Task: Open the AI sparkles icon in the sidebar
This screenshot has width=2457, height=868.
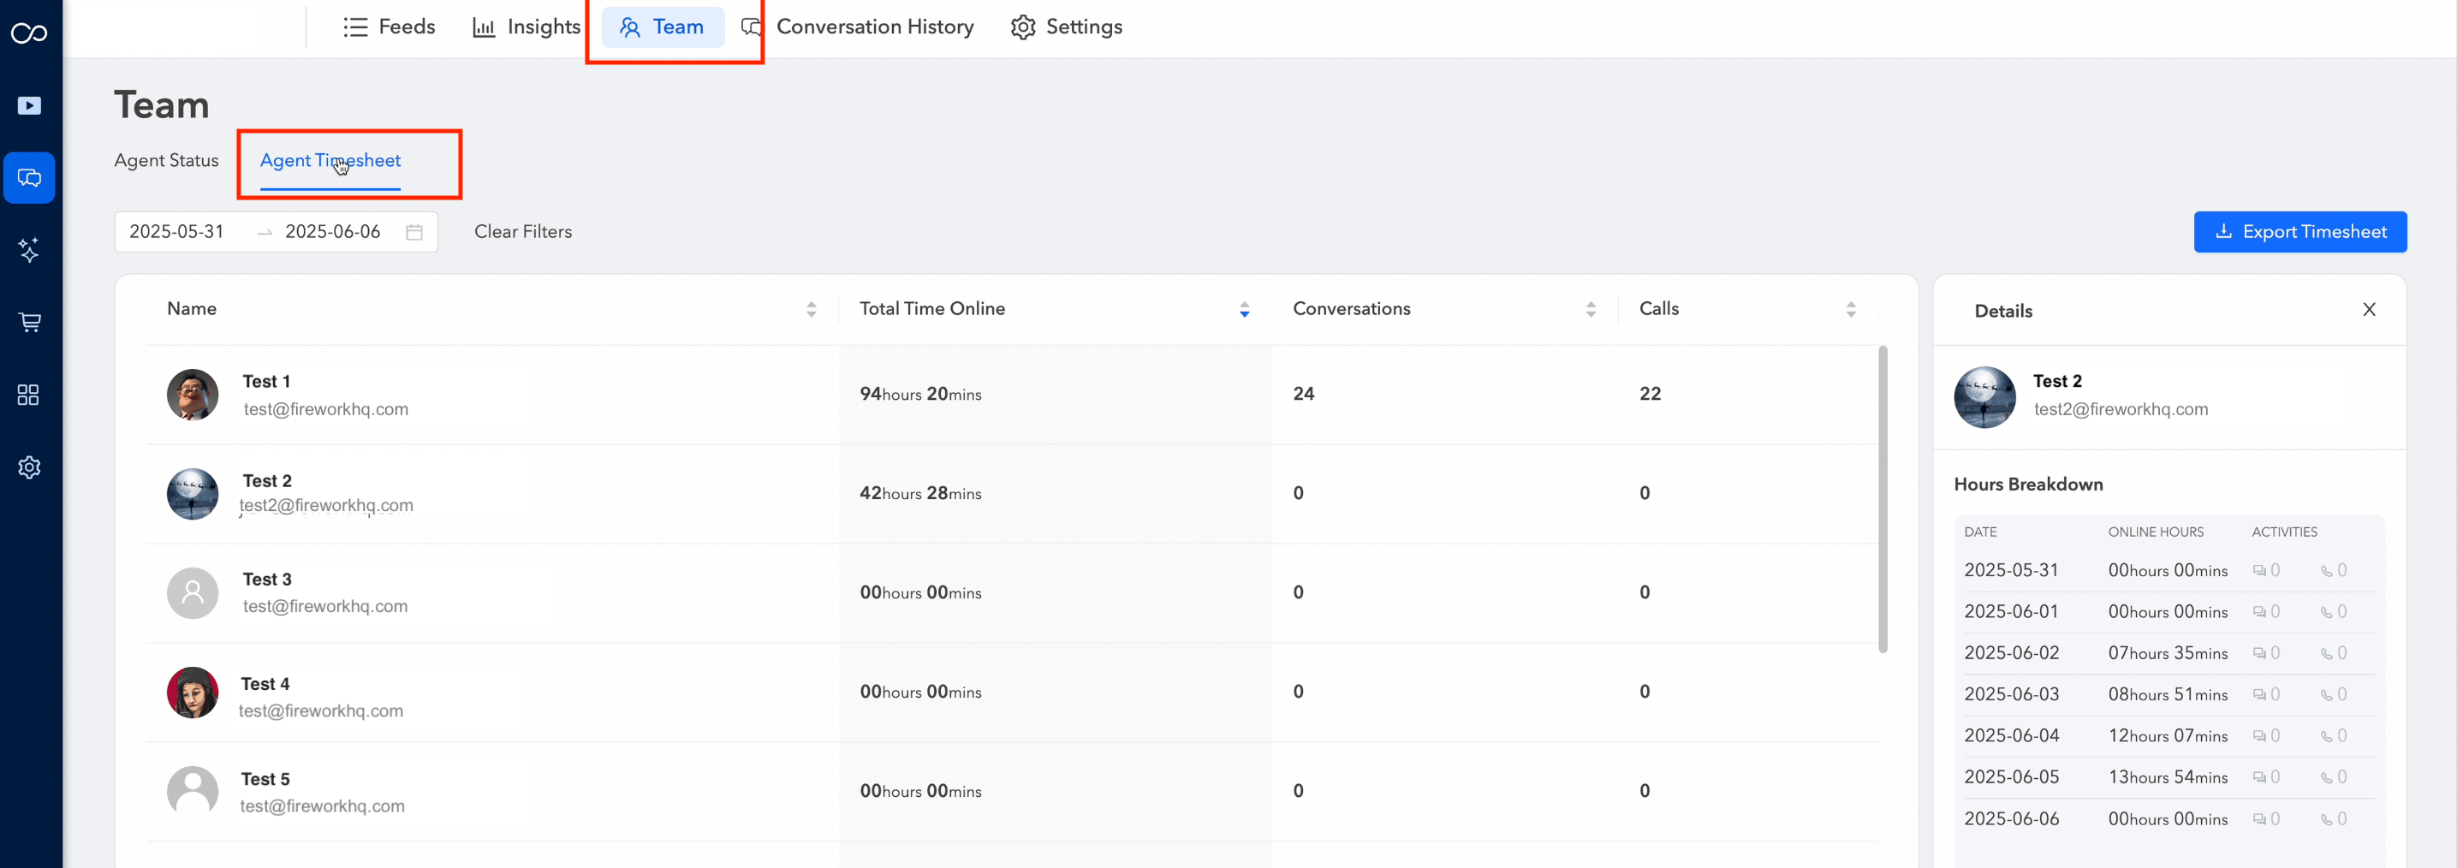Action: click(x=30, y=250)
